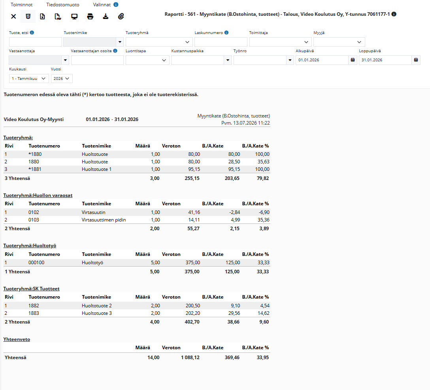
Task: Expand the Myyjä dropdown
Action: point(339,42)
